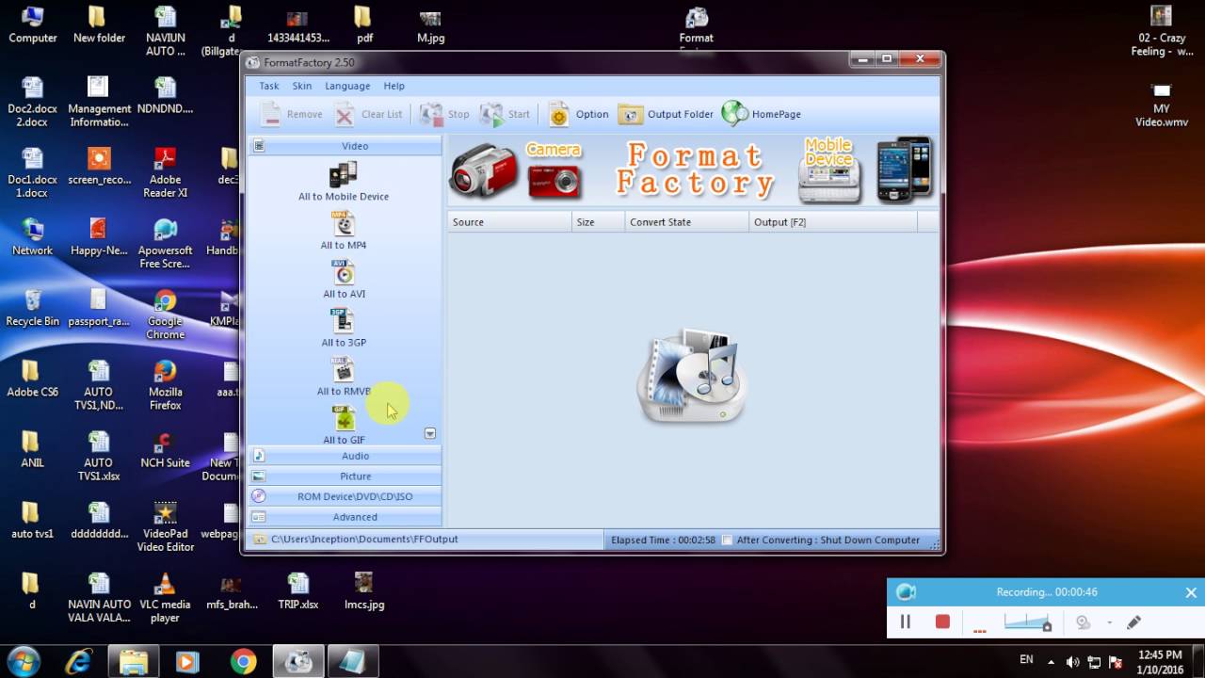The height and width of the screenshot is (678, 1205).
Task: Pause the screen recording
Action: (906, 621)
